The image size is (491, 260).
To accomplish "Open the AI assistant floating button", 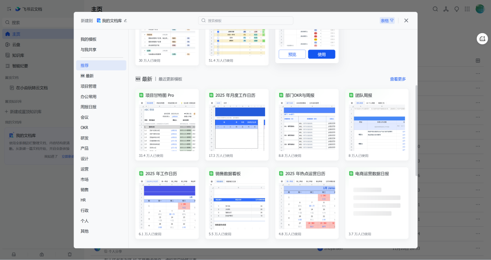I will [482, 39].
